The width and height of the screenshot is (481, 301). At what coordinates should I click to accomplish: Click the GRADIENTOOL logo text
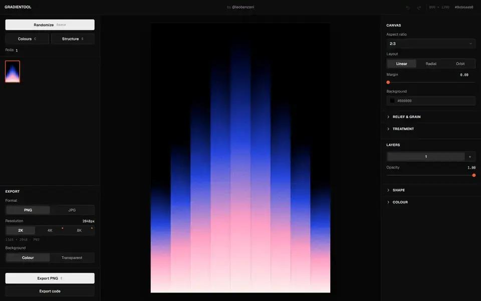(x=18, y=7)
